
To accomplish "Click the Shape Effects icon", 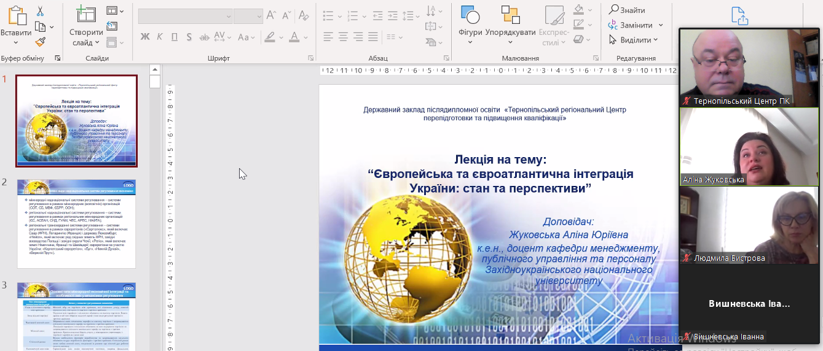I will (578, 40).
